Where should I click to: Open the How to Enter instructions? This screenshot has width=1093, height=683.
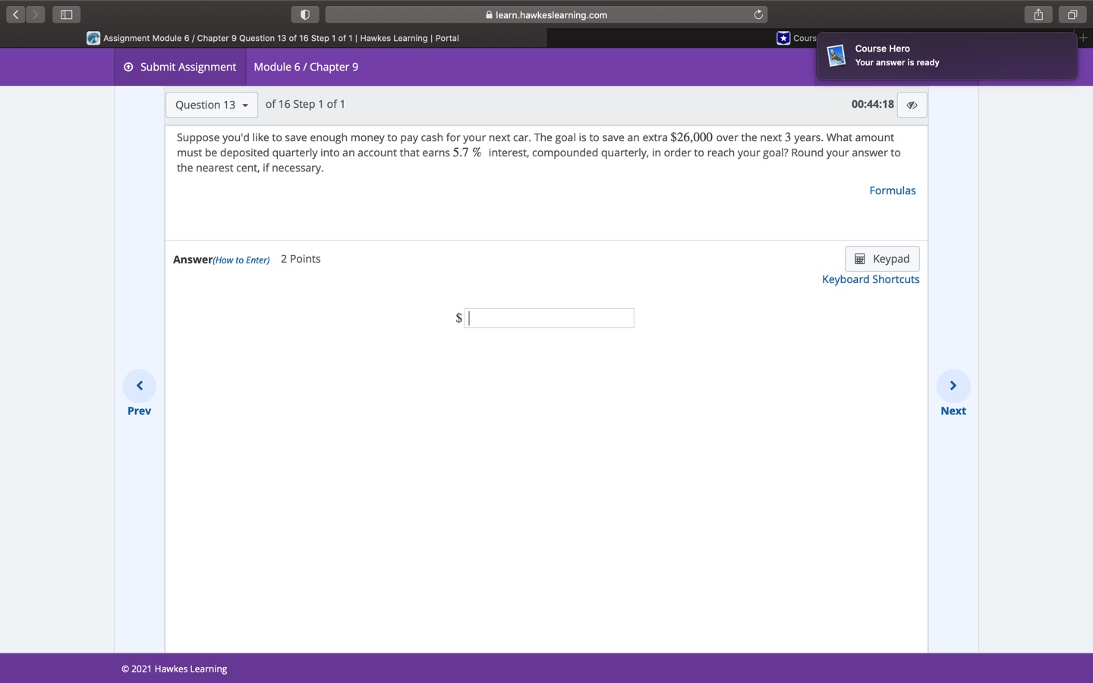click(241, 260)
